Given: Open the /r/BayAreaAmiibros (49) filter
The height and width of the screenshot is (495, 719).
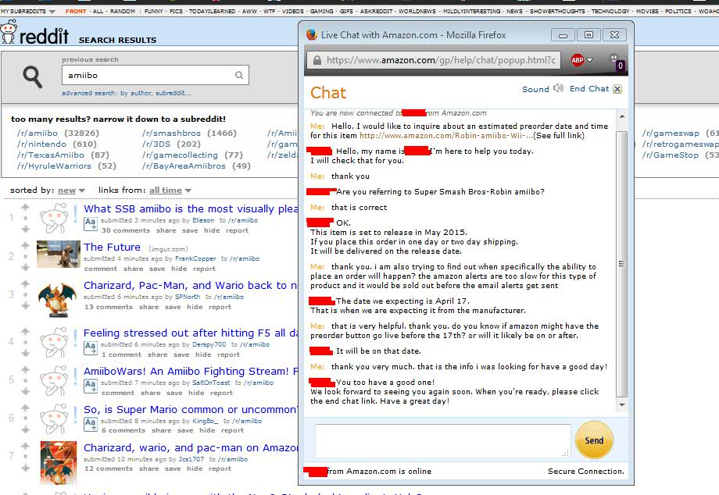Looking at the screenshot, I should [x=196, y=166].
